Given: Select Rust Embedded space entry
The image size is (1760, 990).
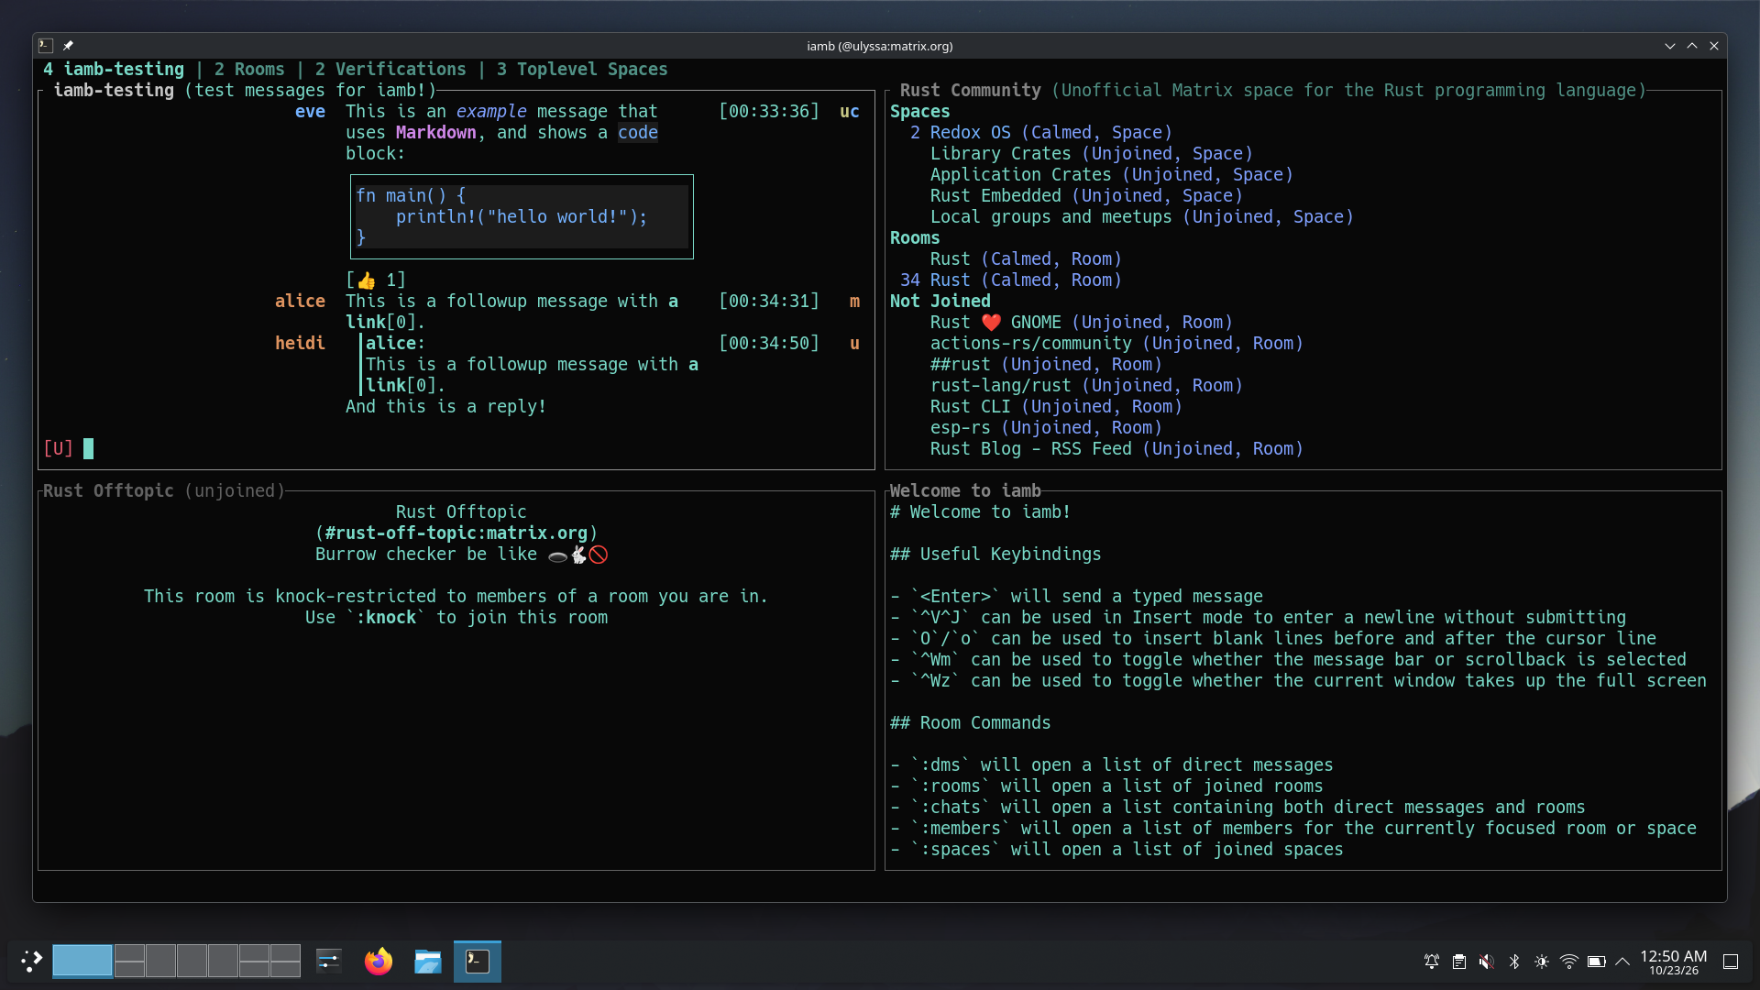Looking at the screenshot, I should [1086, 195].
